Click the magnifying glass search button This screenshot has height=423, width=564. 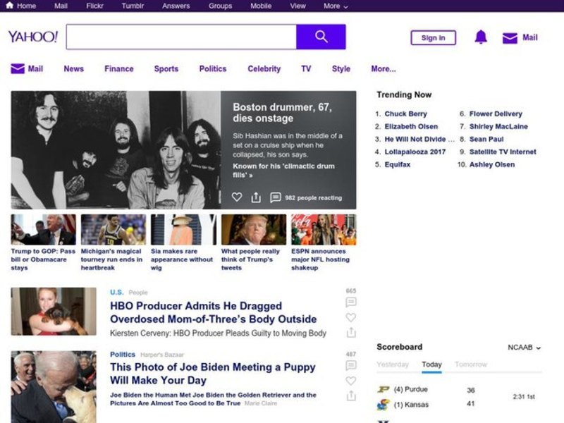pyautogui.click(x=321, y=37)
